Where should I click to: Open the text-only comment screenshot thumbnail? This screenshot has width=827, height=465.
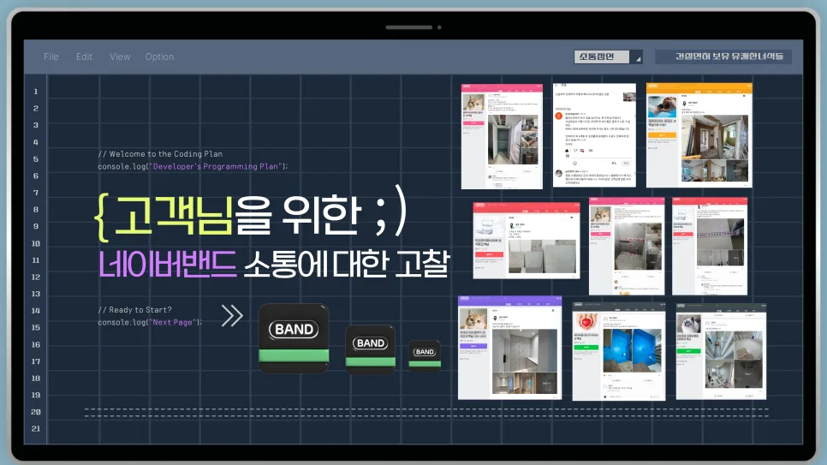coord(594,134)
